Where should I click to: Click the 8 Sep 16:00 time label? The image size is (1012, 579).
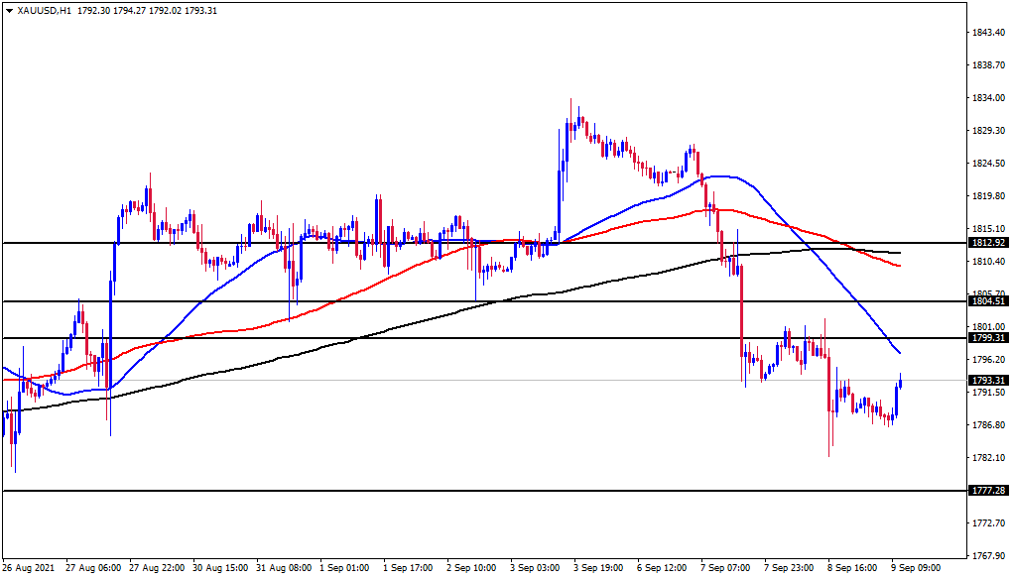pyautogui.click(x=853, y=568)
